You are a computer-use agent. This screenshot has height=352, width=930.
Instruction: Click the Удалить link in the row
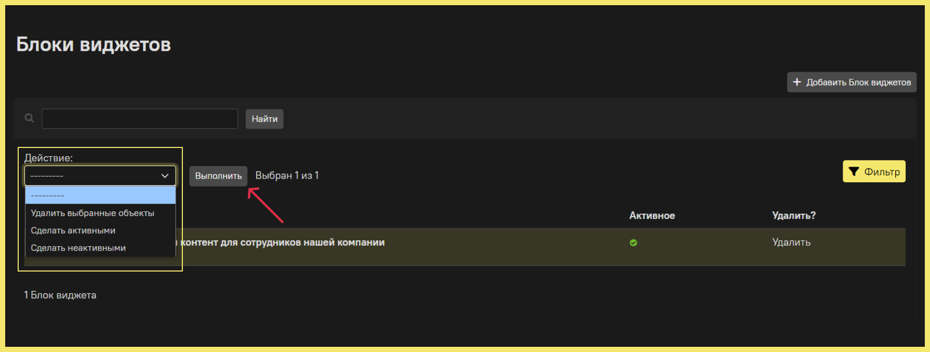(x=791, y=242)
